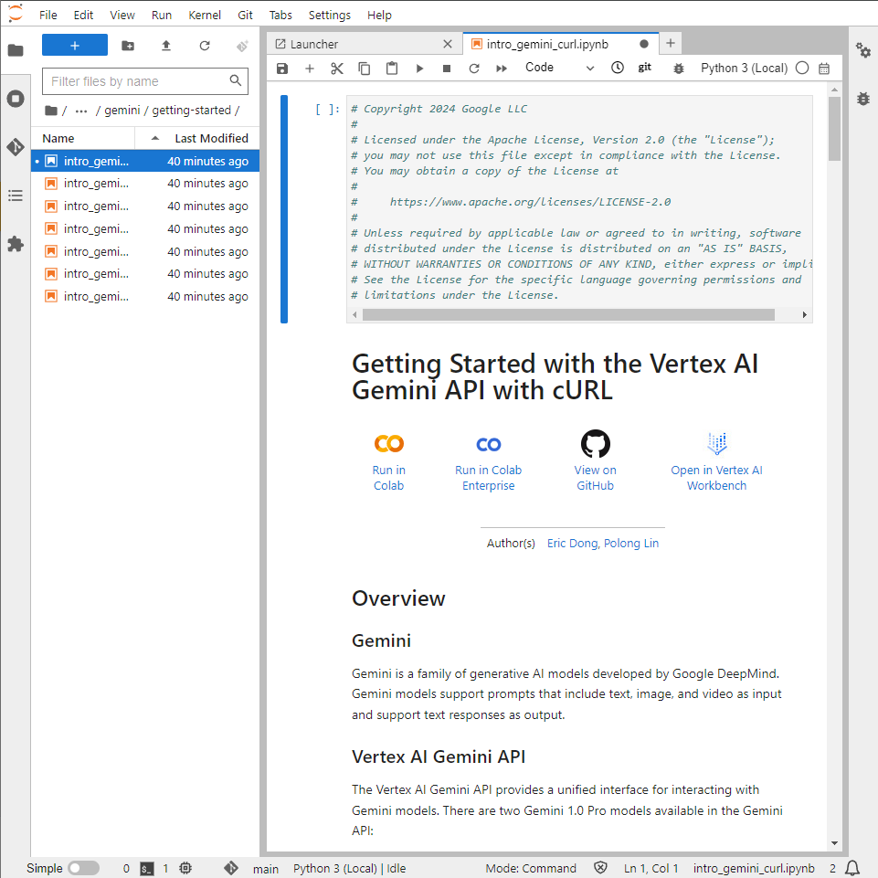The image size is (878, 878).
Task: Switch kernel via Python 3 (Local)
Action: coord(744,69)
